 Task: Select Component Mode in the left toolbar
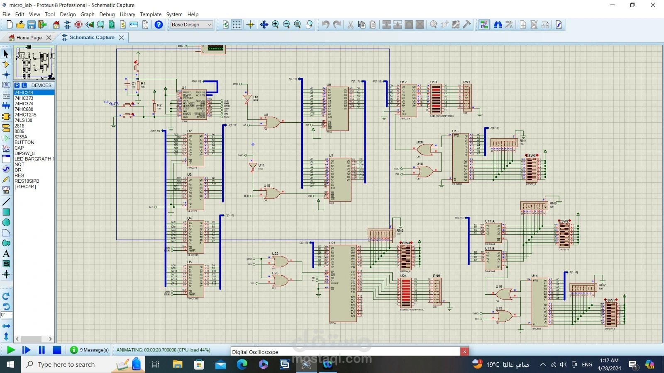point(6,64)
